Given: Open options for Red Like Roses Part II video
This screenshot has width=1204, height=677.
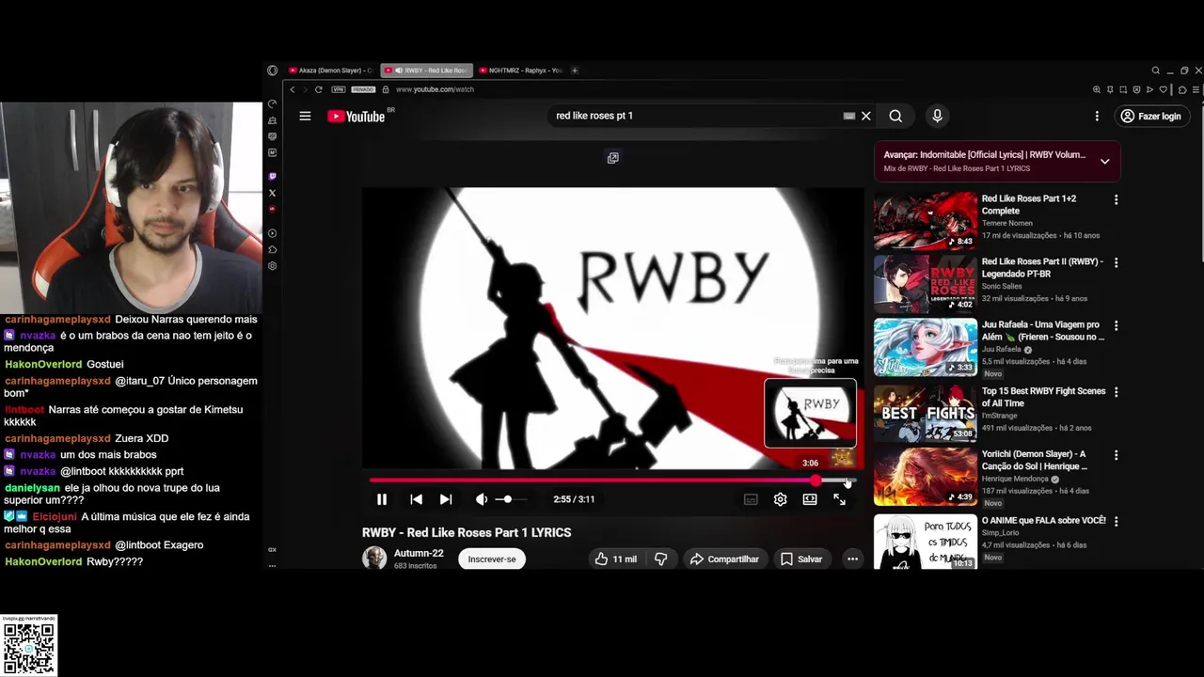Looking at the screenshot, I should point(1116,262).
